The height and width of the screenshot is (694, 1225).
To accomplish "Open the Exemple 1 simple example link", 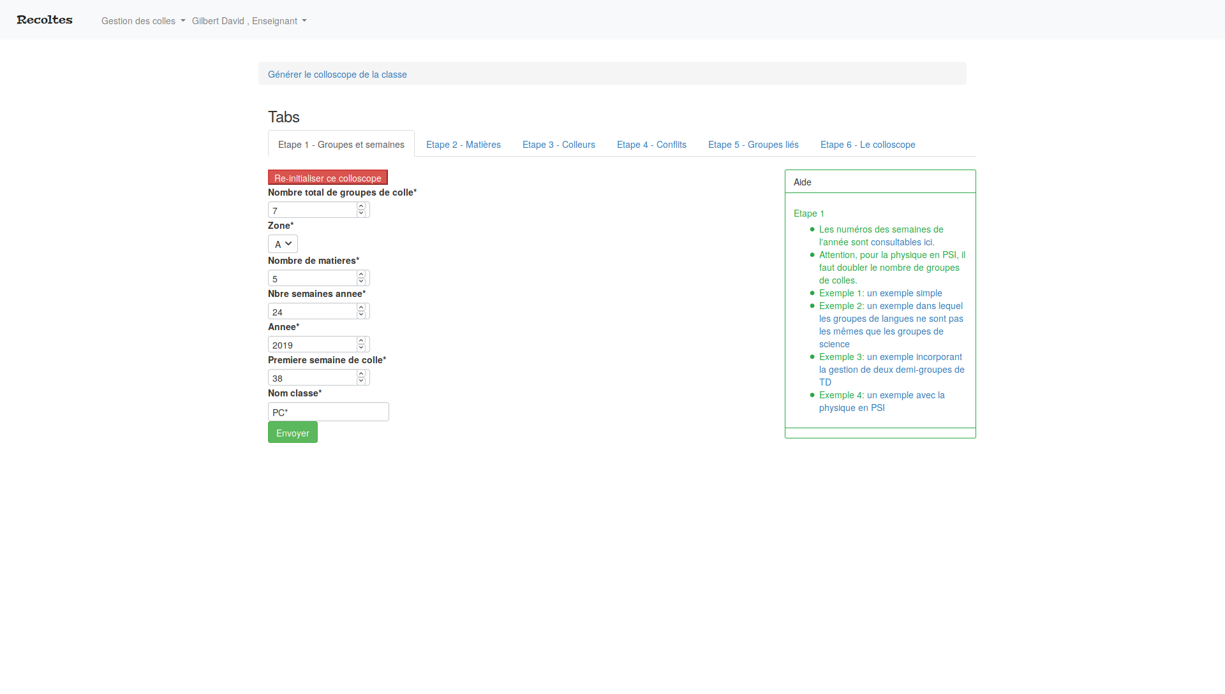I will [904, 293].
